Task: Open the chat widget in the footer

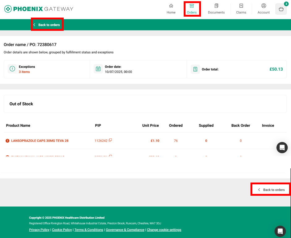Action: tap(280, 231)
